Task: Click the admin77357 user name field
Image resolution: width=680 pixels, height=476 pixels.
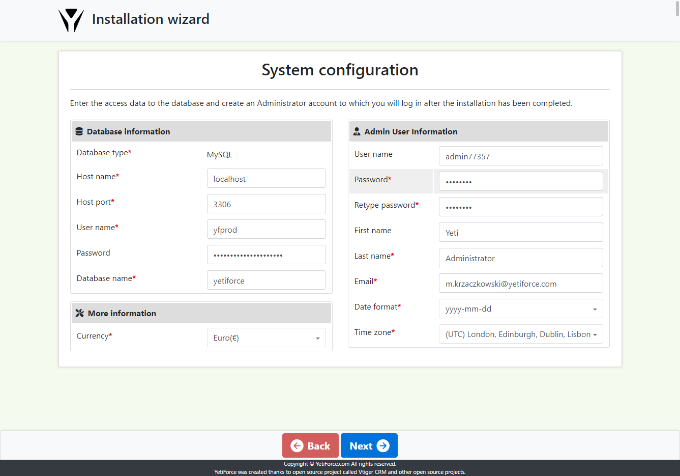Action: 521,156
